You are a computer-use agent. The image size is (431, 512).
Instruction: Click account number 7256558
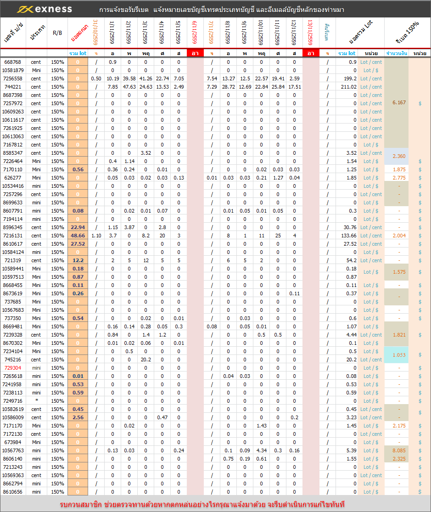[x=13, y=79]
